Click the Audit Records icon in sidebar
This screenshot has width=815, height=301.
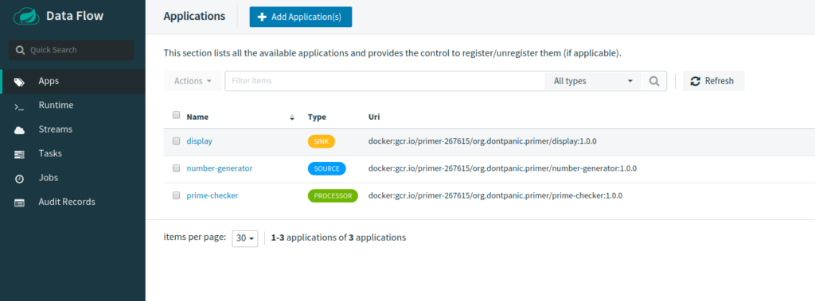click(19, 203)
